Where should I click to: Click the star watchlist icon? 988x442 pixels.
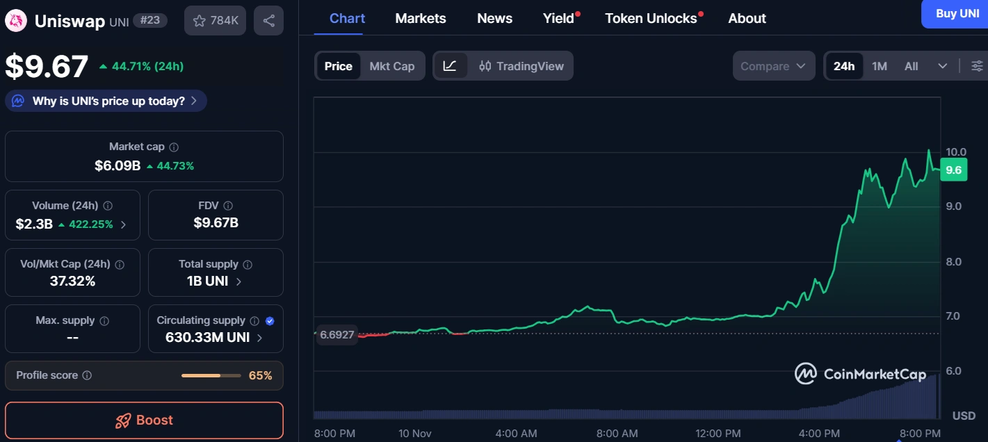pyautogui.click(x=199, y=21)
